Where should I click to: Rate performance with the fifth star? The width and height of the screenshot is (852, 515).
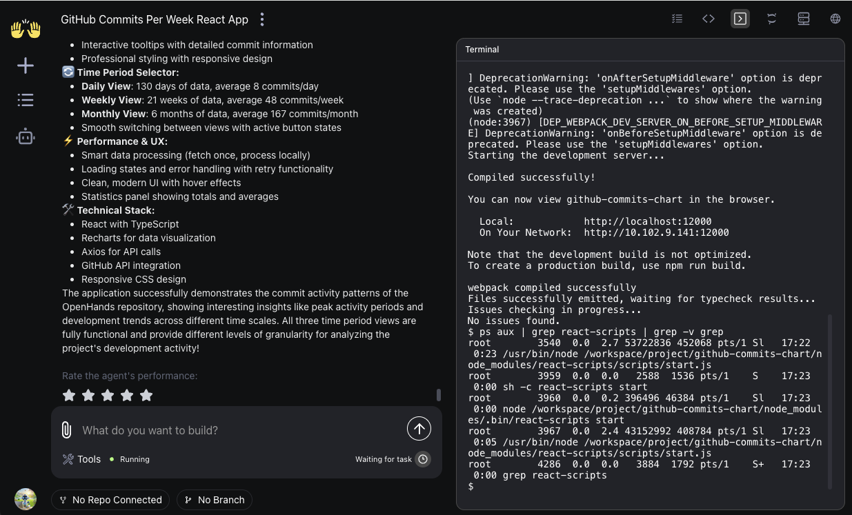click(x=146, y=395)
